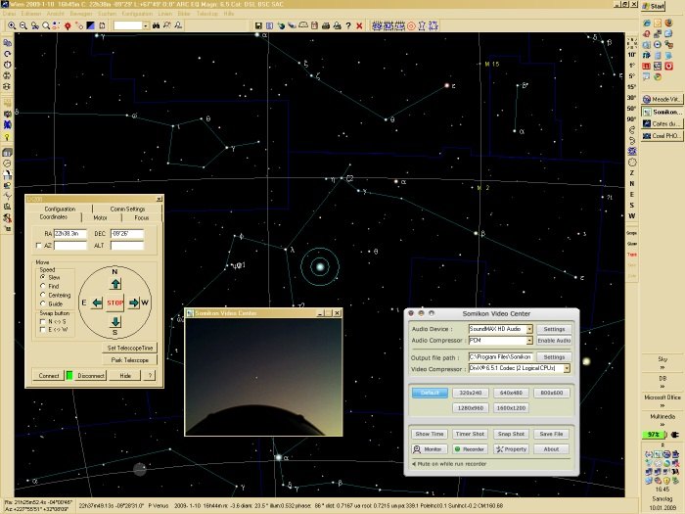
Task: Click the zoom in magnifier toolbar icon
Action: point(12,25)
